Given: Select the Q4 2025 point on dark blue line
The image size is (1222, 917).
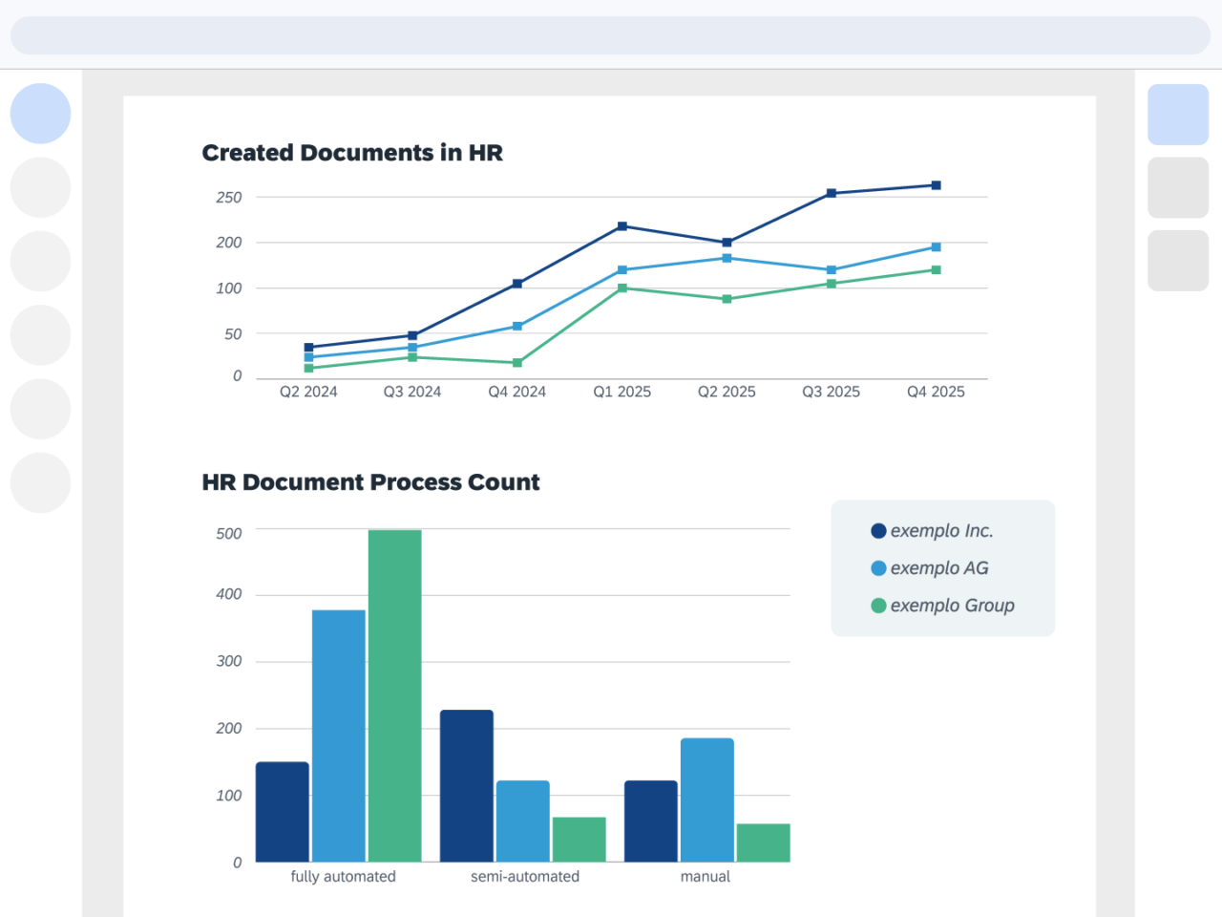Looking at the screenshot, I should coord(936,184).
